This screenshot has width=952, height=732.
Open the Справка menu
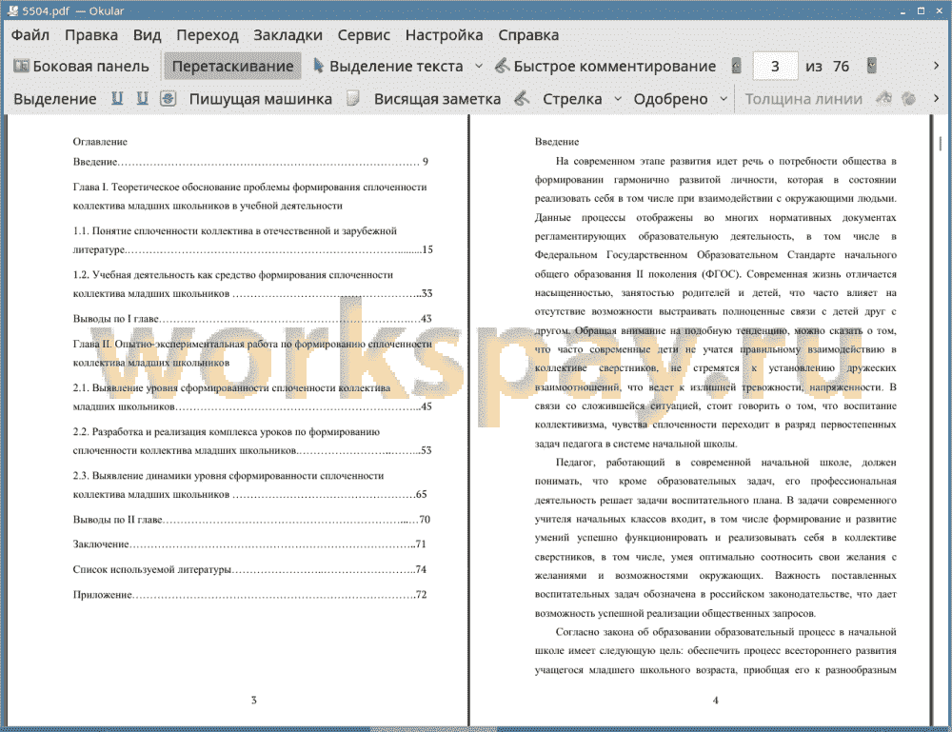528,35
